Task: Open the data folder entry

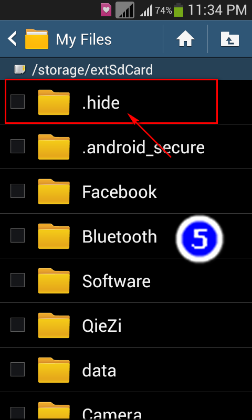Action: [x=126, y=370]
